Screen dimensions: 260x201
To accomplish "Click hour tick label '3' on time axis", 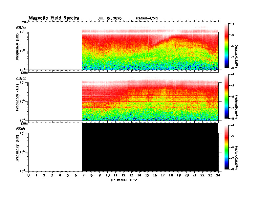I will [52, 175].
